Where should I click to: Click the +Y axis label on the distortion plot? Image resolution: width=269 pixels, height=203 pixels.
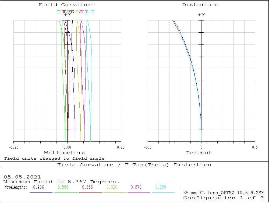tap(201, 15)
